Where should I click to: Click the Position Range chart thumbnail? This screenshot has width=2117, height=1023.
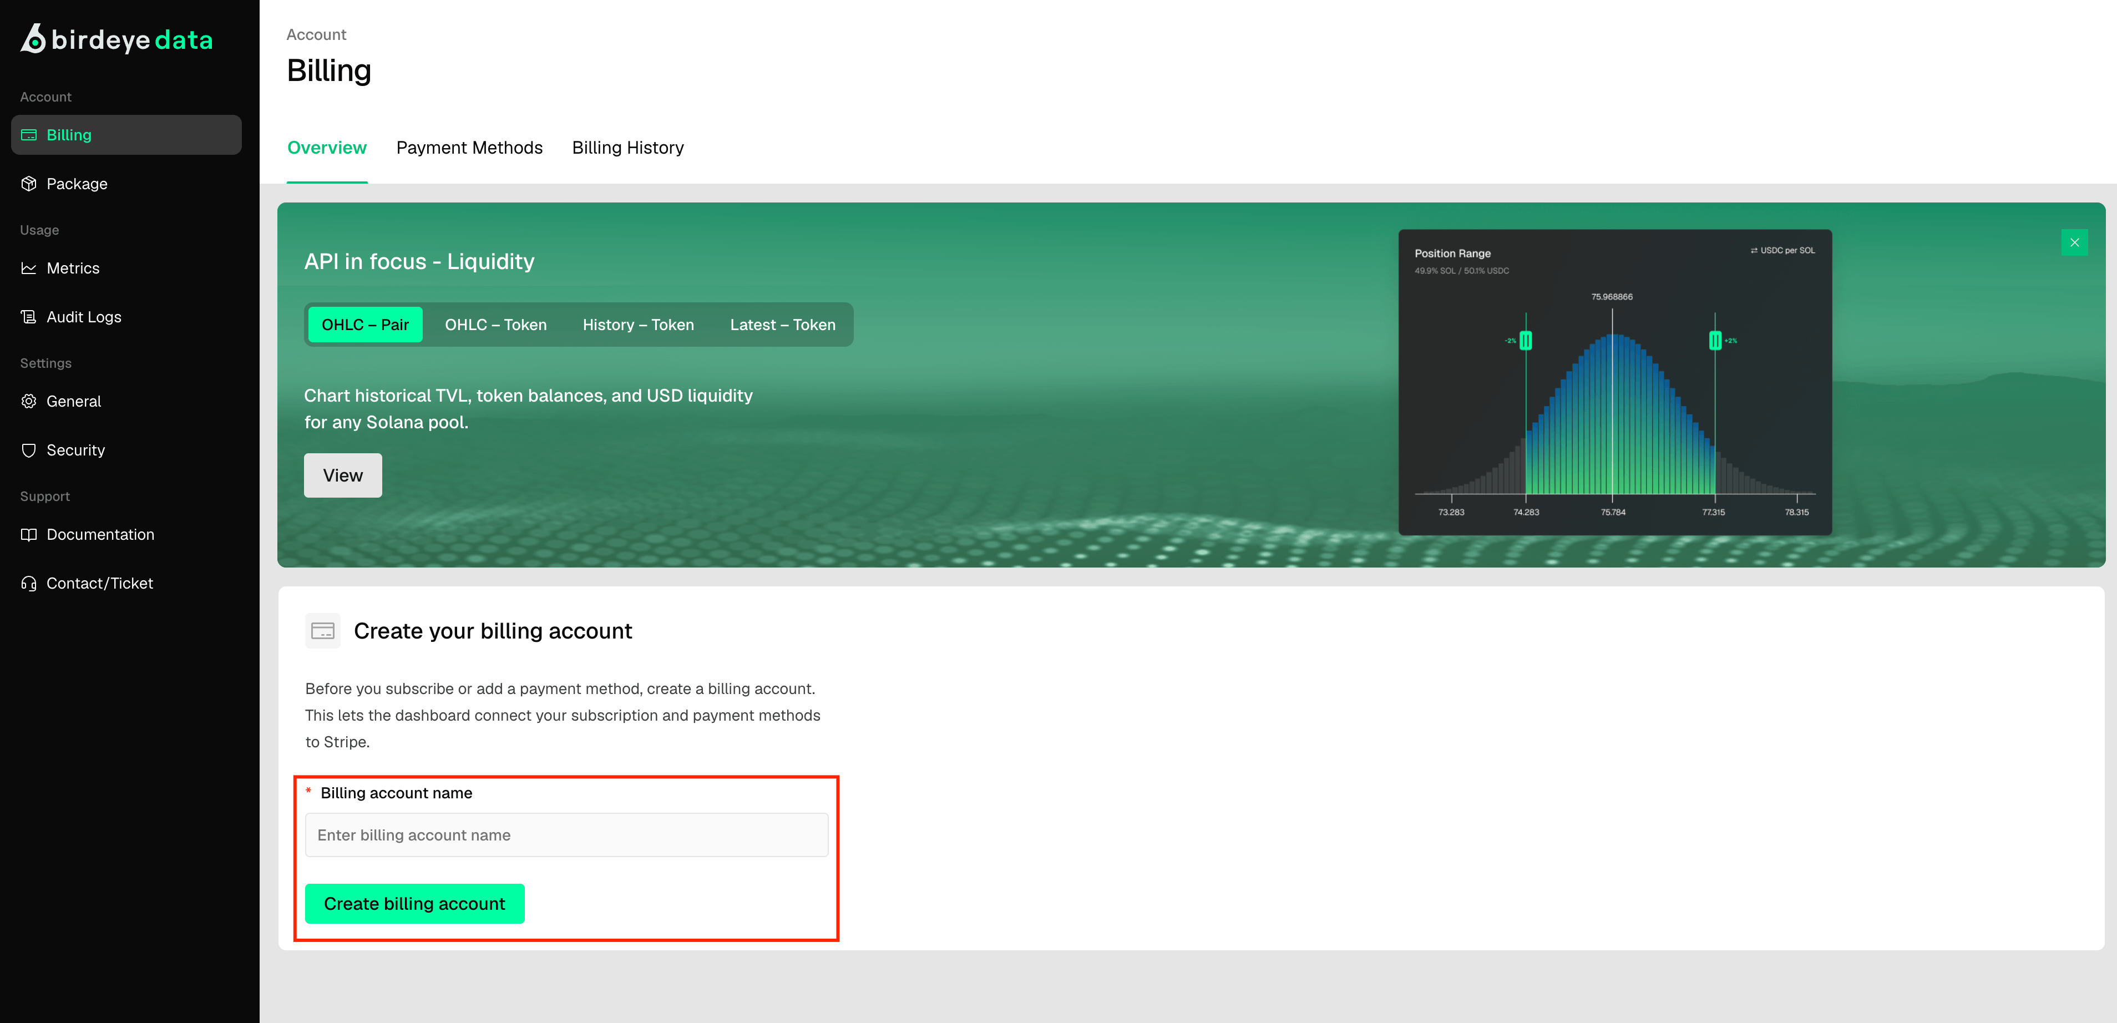tap(1615, 382)
